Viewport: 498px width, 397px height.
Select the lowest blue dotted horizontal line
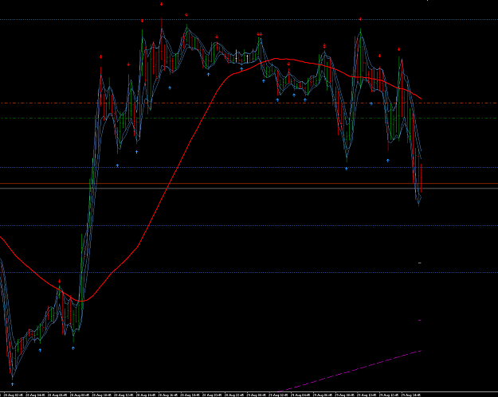pos(249,272)
